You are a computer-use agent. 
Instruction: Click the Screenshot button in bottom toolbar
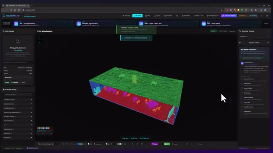(x=98, y=144)
